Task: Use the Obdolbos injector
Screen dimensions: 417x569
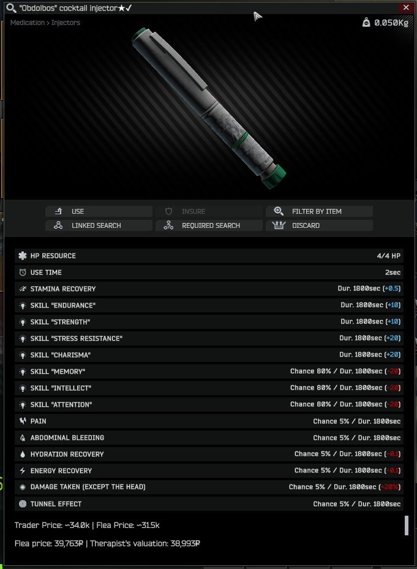Action: [x=99, y=211]
